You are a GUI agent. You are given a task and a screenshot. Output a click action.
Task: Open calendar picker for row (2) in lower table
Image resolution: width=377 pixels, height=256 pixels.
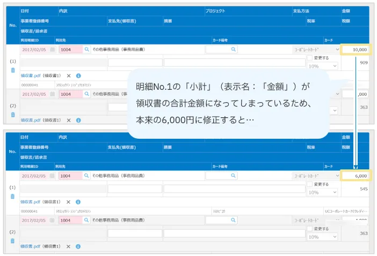[x=52, y=221]
